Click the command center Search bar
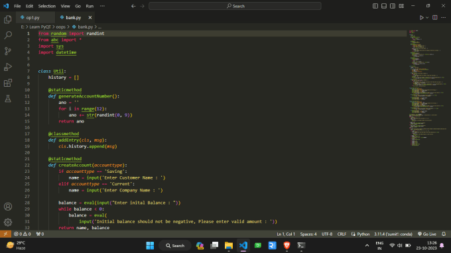The image size is (451, 253). click(235, 6)
